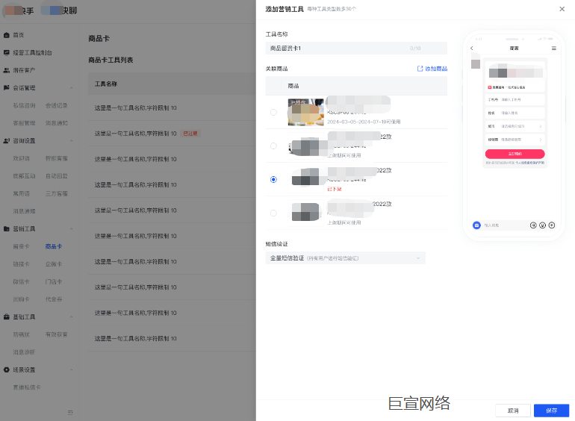Screen dimensions: 575x421
Task: Click 姓名 field in phone preview form
Action: tap(515, 113)
